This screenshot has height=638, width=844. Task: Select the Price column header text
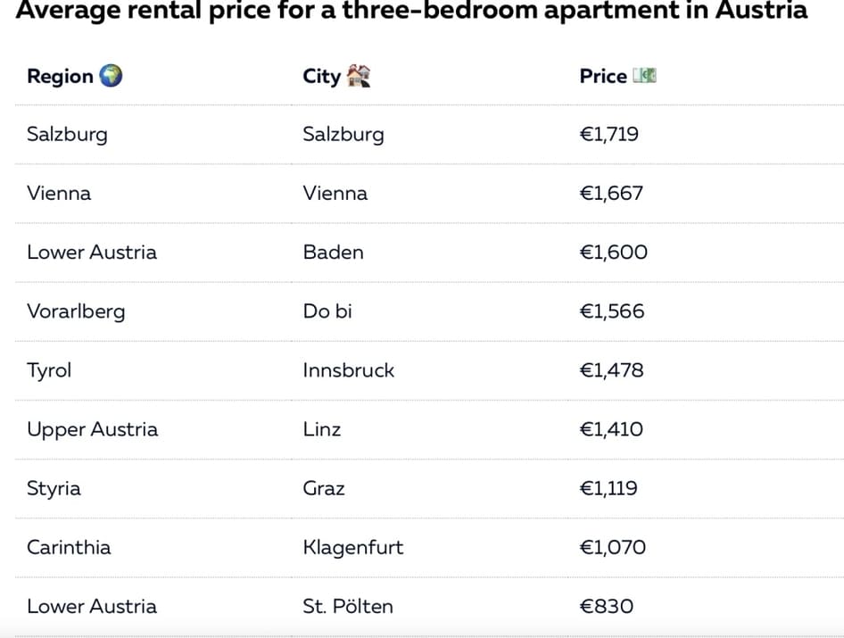pyautogui.click(x=603, y=76)
